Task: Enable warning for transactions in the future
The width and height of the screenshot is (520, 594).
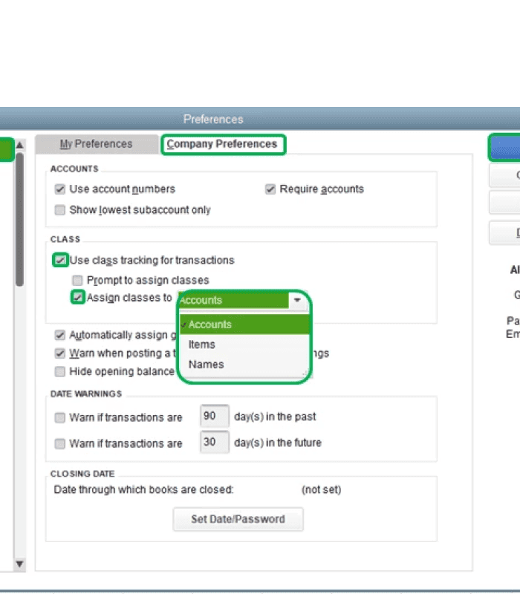Action: point(60,443)
